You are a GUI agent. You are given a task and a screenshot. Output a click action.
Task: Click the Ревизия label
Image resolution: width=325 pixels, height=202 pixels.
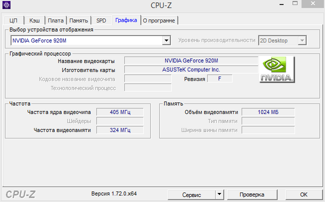click(x=195, y=79)
